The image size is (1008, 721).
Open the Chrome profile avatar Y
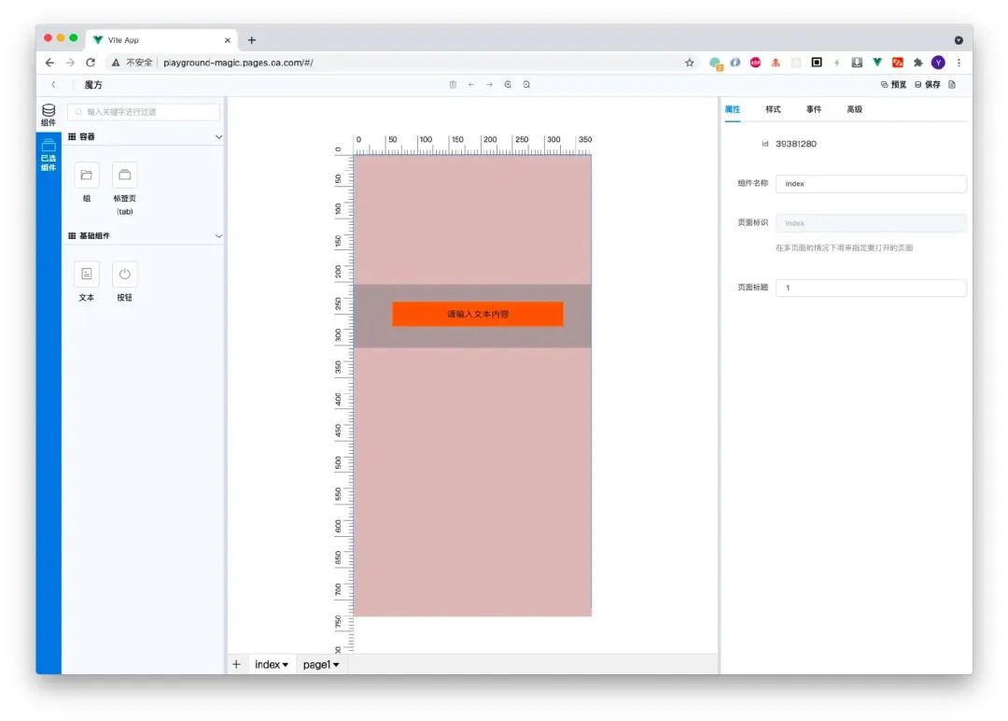tap(939, 63)
